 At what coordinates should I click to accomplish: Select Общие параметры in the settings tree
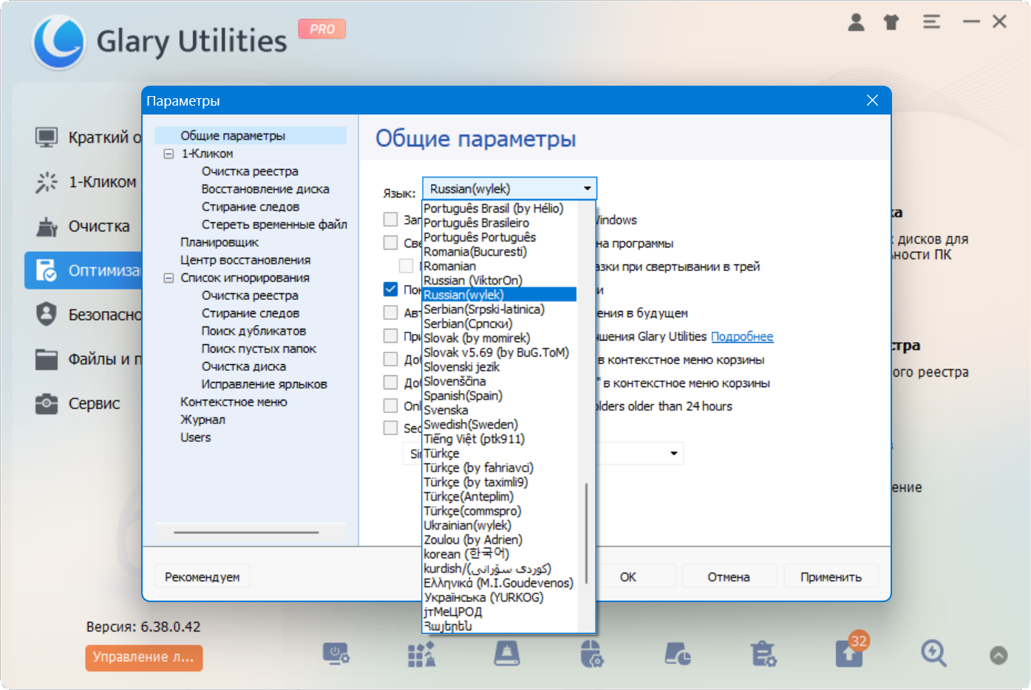pos(233,136)
